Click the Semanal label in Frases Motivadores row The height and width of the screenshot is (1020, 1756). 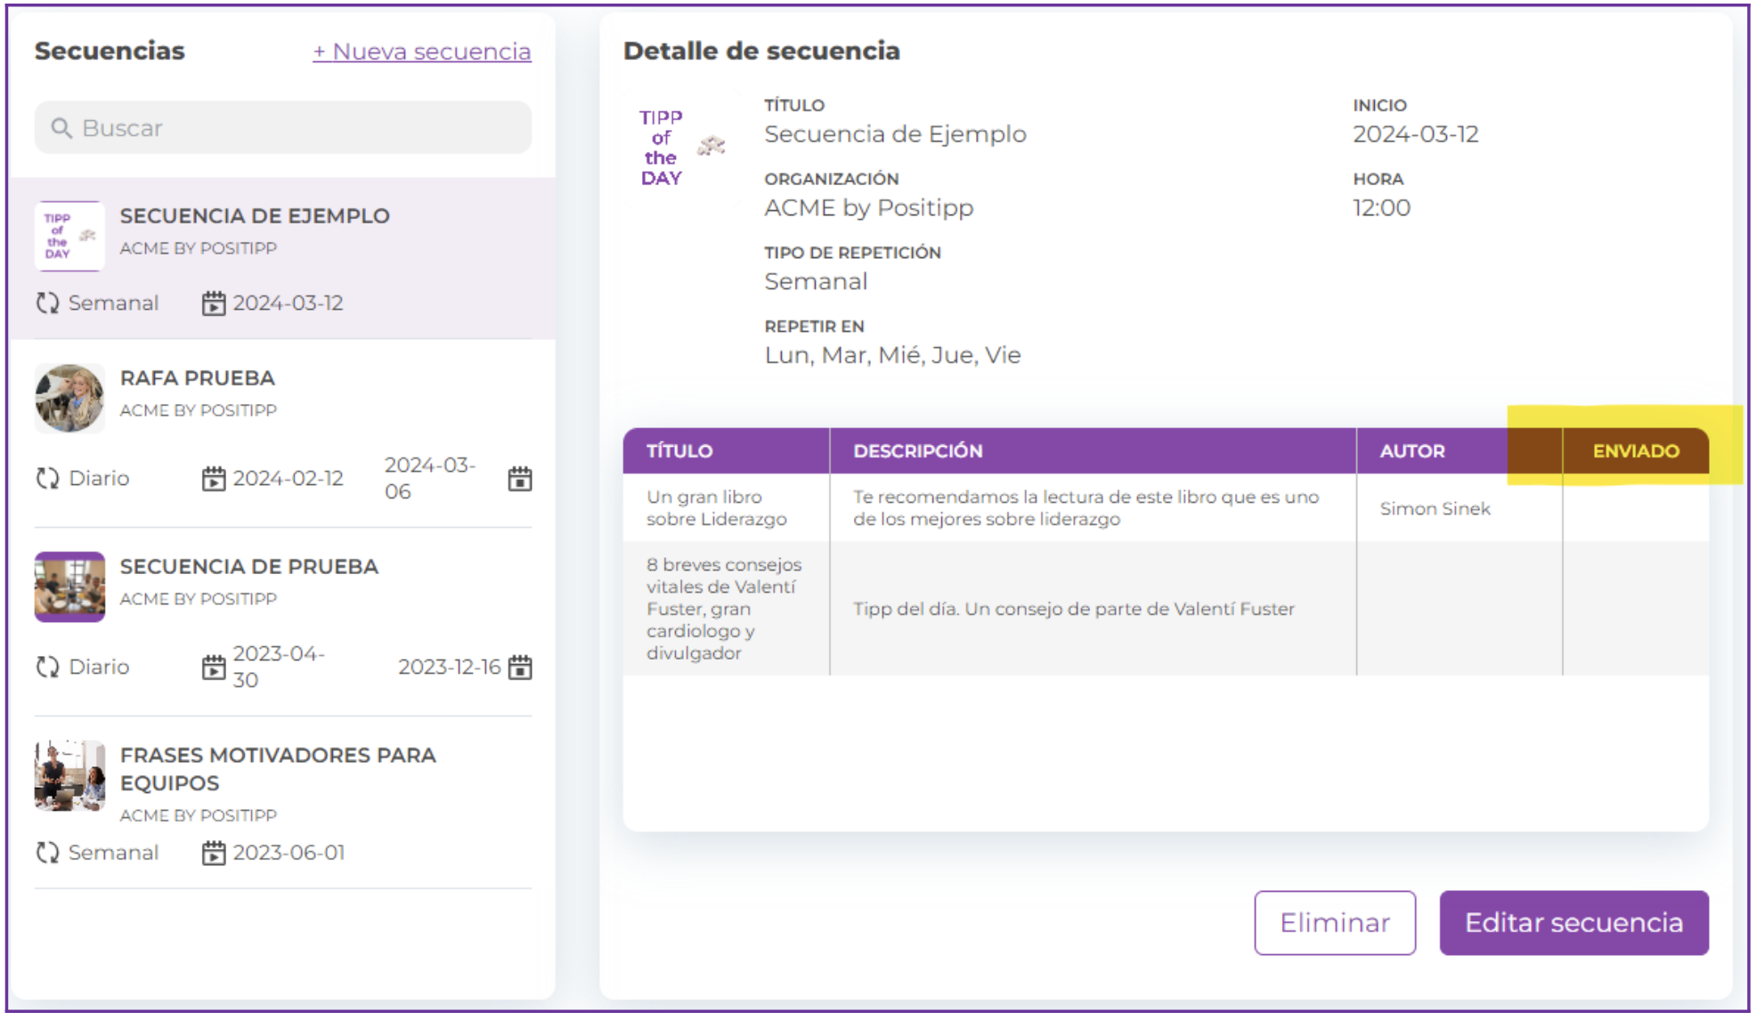[113, 853]
